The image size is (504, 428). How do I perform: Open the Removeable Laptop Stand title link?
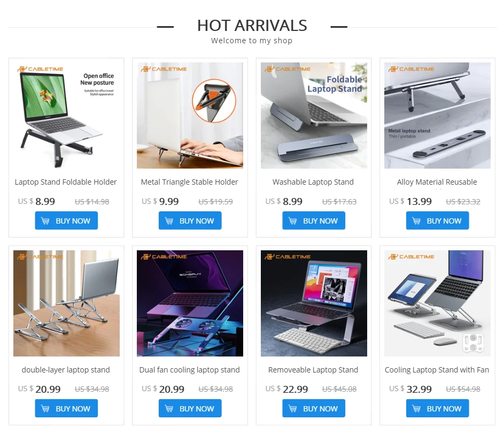point(313,370)
